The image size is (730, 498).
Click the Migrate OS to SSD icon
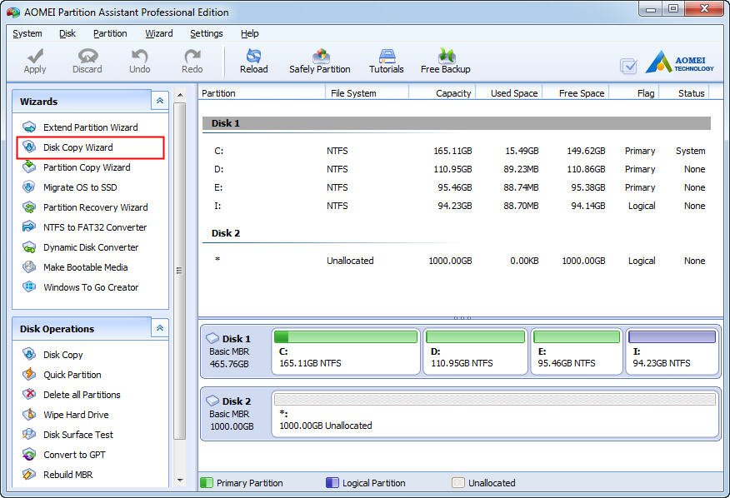coord(29,187)
